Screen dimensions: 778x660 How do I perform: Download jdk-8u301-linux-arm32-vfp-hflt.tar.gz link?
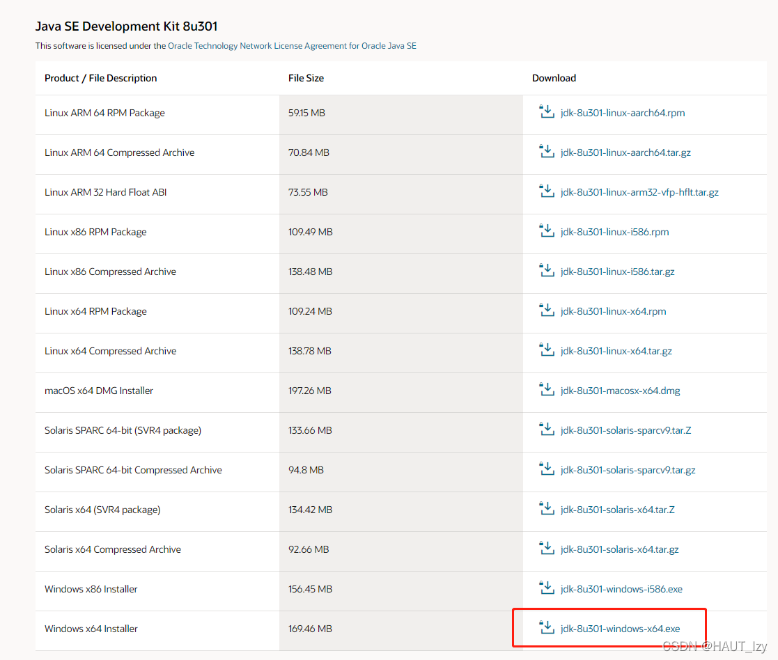639,192
